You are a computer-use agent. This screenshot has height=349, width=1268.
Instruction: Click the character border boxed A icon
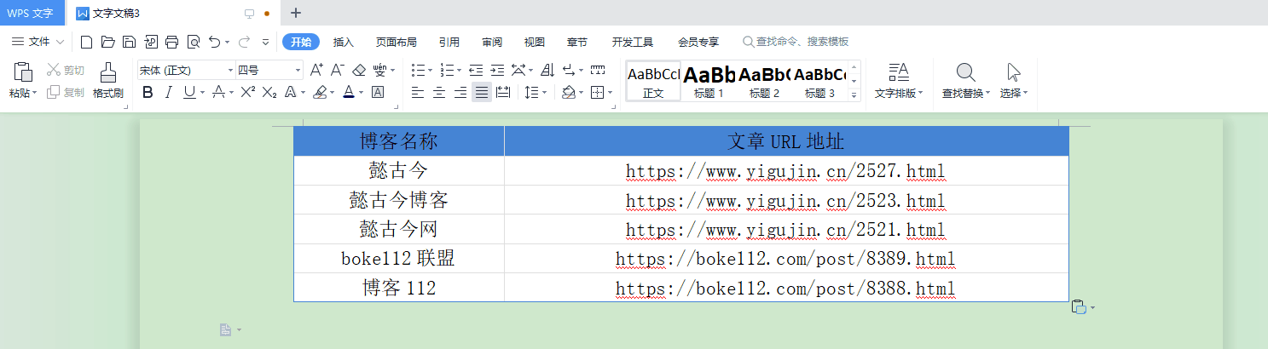pyautogui.click(x=377, y=92)
